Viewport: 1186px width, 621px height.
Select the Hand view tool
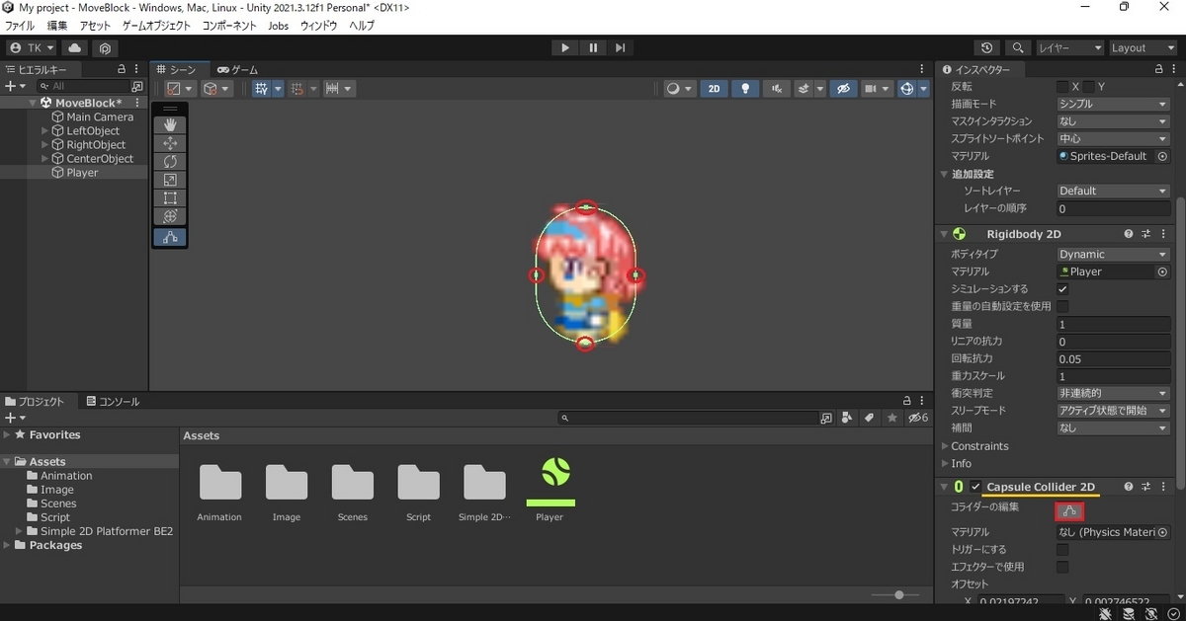coord(170,125)
